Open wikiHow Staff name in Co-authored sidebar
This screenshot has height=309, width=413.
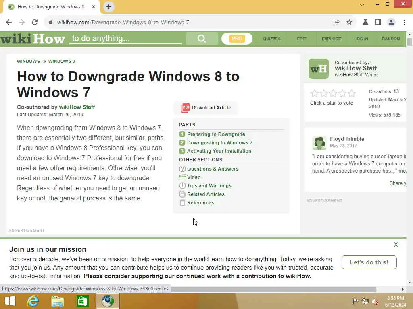tap(356, 68)
